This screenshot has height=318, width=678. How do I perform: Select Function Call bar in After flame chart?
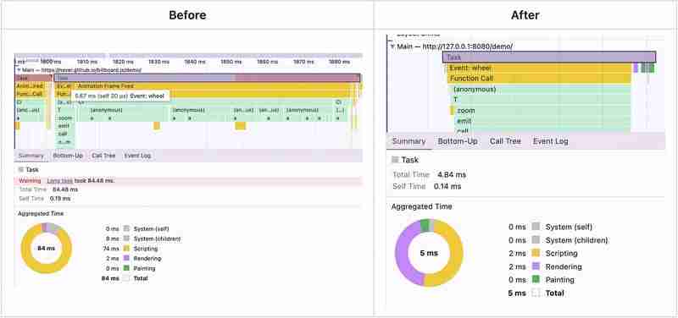point(539,79)
